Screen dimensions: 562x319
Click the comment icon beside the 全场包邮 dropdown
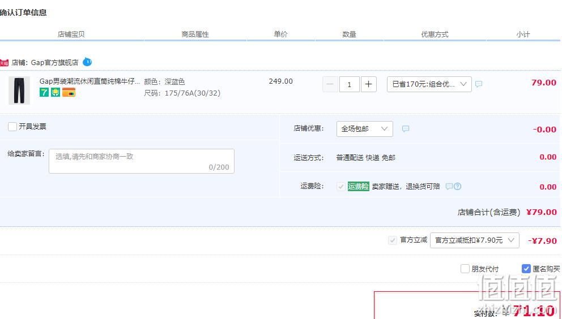coord(406,129)
